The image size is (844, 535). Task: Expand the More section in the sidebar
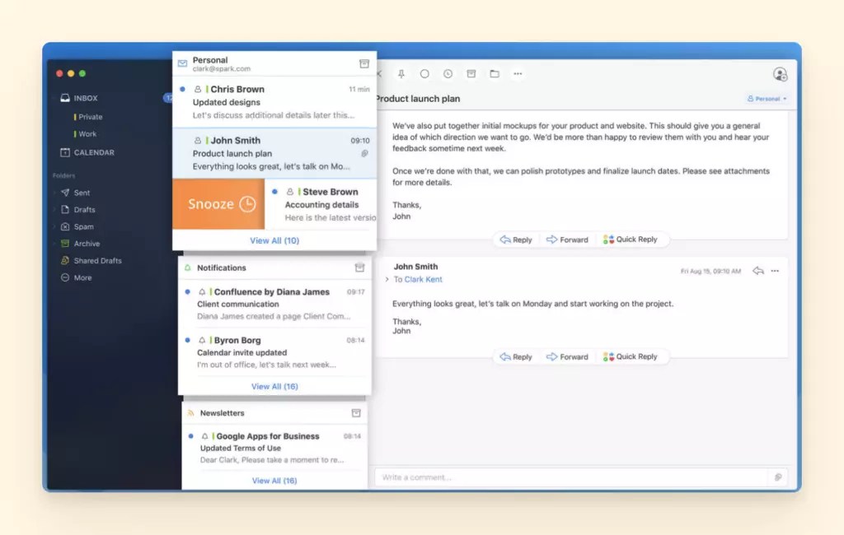click(x=85, y=277)
